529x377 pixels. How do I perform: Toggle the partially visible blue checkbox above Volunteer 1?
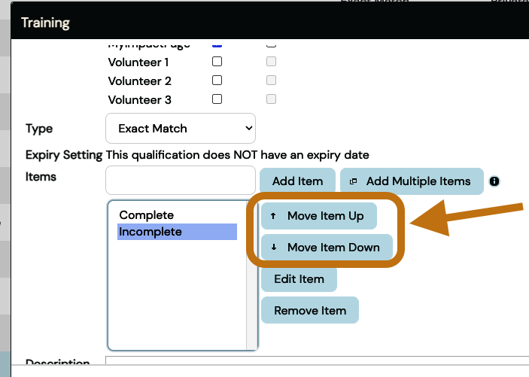coord(217,45)
